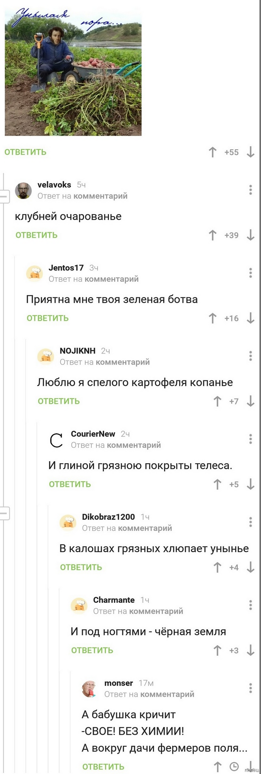This screenshot has height=774, width=261.
Task: Collapse the thread branch near Dikobraz1200
Action: pyautogui.click(x=4, y=513)
